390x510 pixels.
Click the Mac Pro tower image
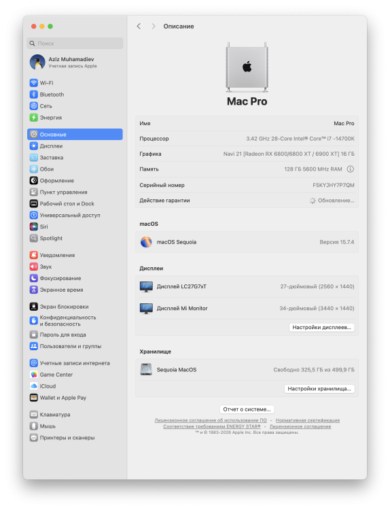coord(247,67)
